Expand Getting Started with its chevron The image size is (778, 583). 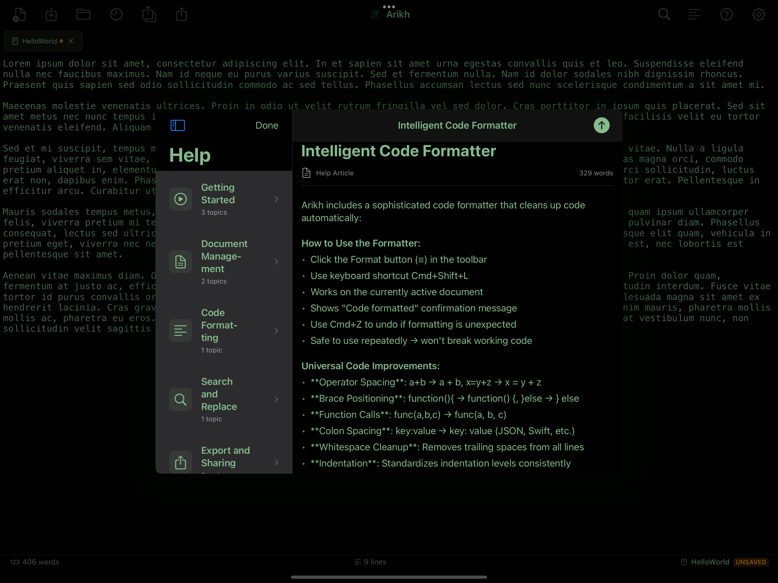point(277,199)
